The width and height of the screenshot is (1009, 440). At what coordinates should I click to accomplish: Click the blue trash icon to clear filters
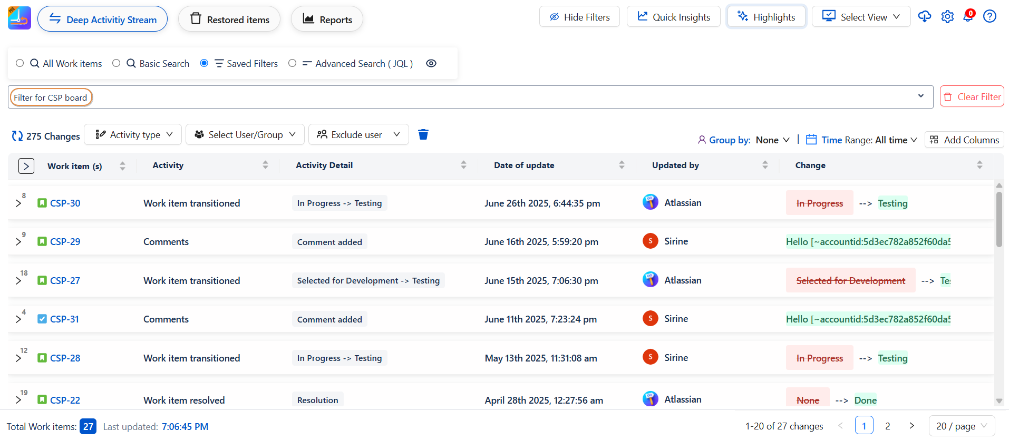[423, 134]
